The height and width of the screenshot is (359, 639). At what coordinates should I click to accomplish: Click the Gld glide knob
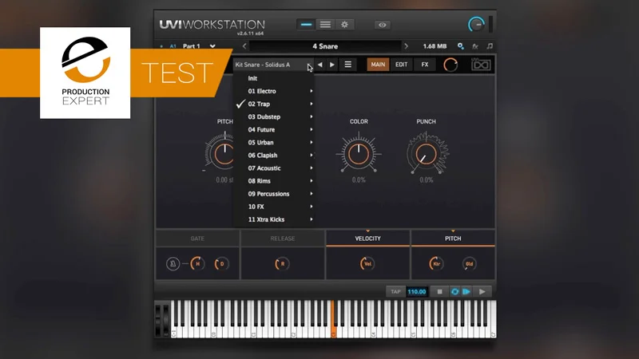tap(469, 264)
